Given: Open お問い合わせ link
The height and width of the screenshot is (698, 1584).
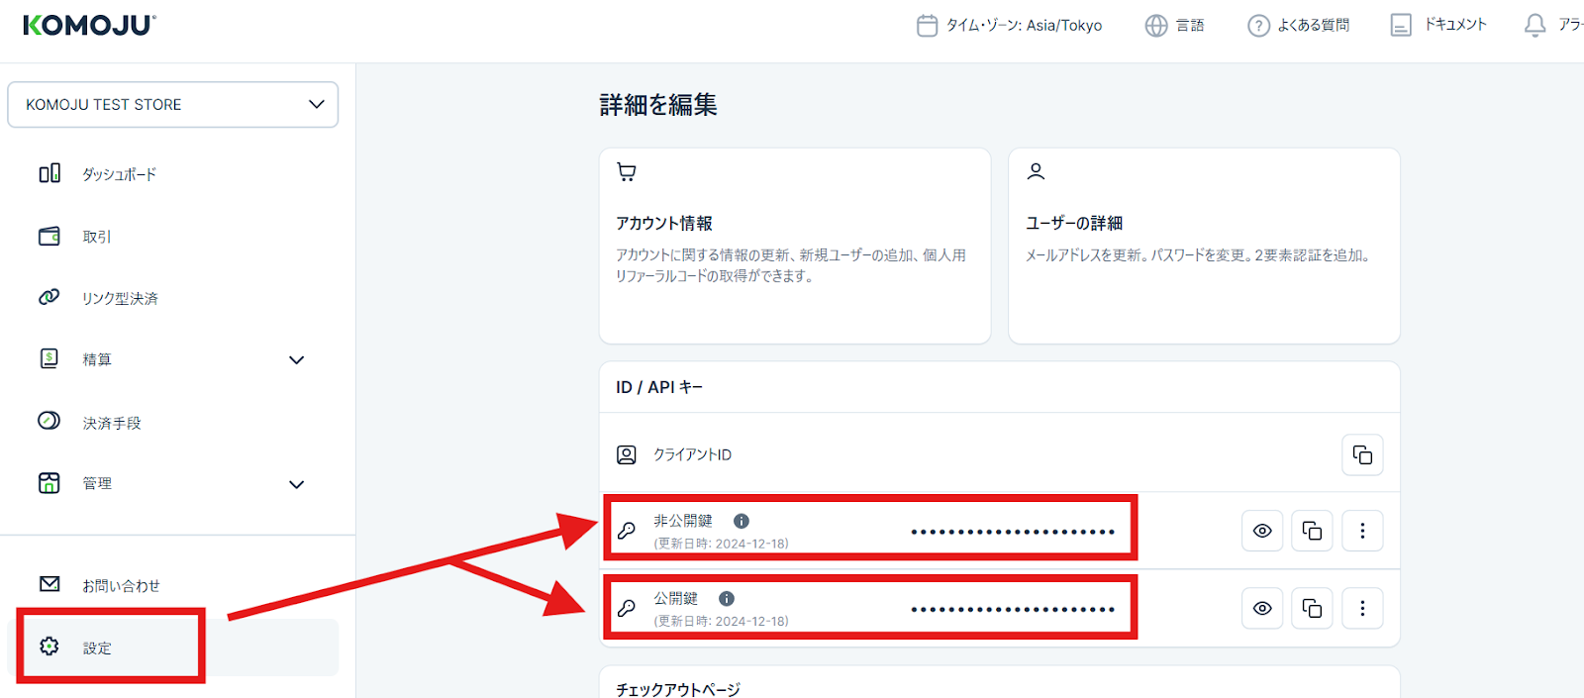Looking at the screenshot, I should (121, 586).
